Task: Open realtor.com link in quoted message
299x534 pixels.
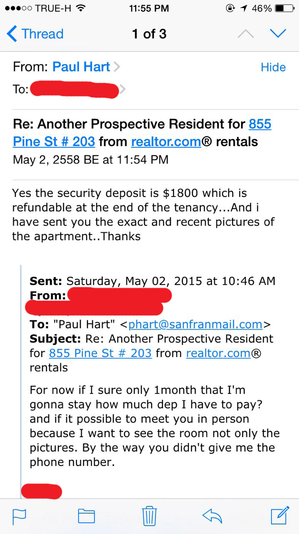Action: 218,353
